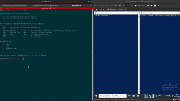Click the left PowerShell scrollbar up arrow
This screenshot has width=180, height=101.
coord(139,15)
